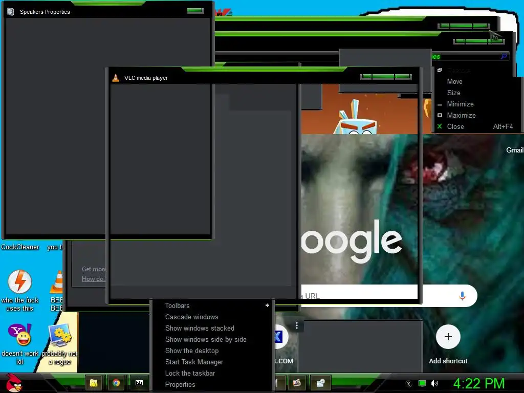Image resolution: width=524 pixels, height=393 pixels.
Task: Open the Angry Birds Start button
Action: (x=14, y=383)
